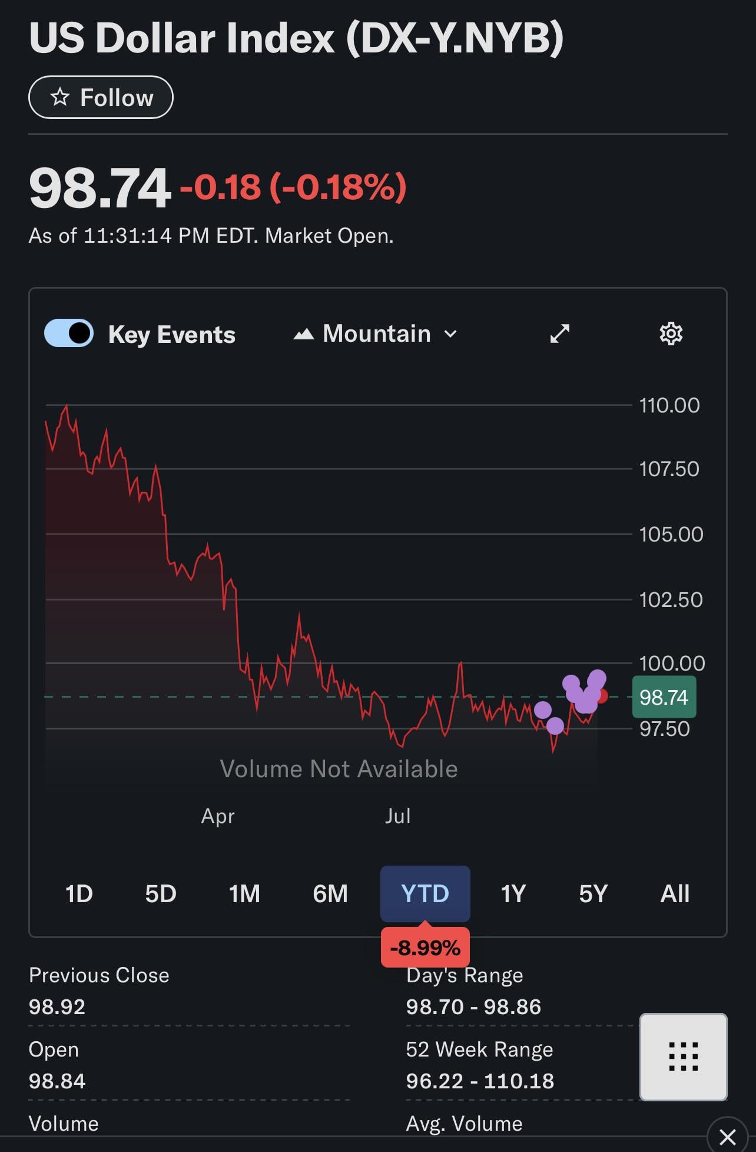The image size is (756, 1152).
Task: Follow the US Dollar Index
Action: (101, 97)
